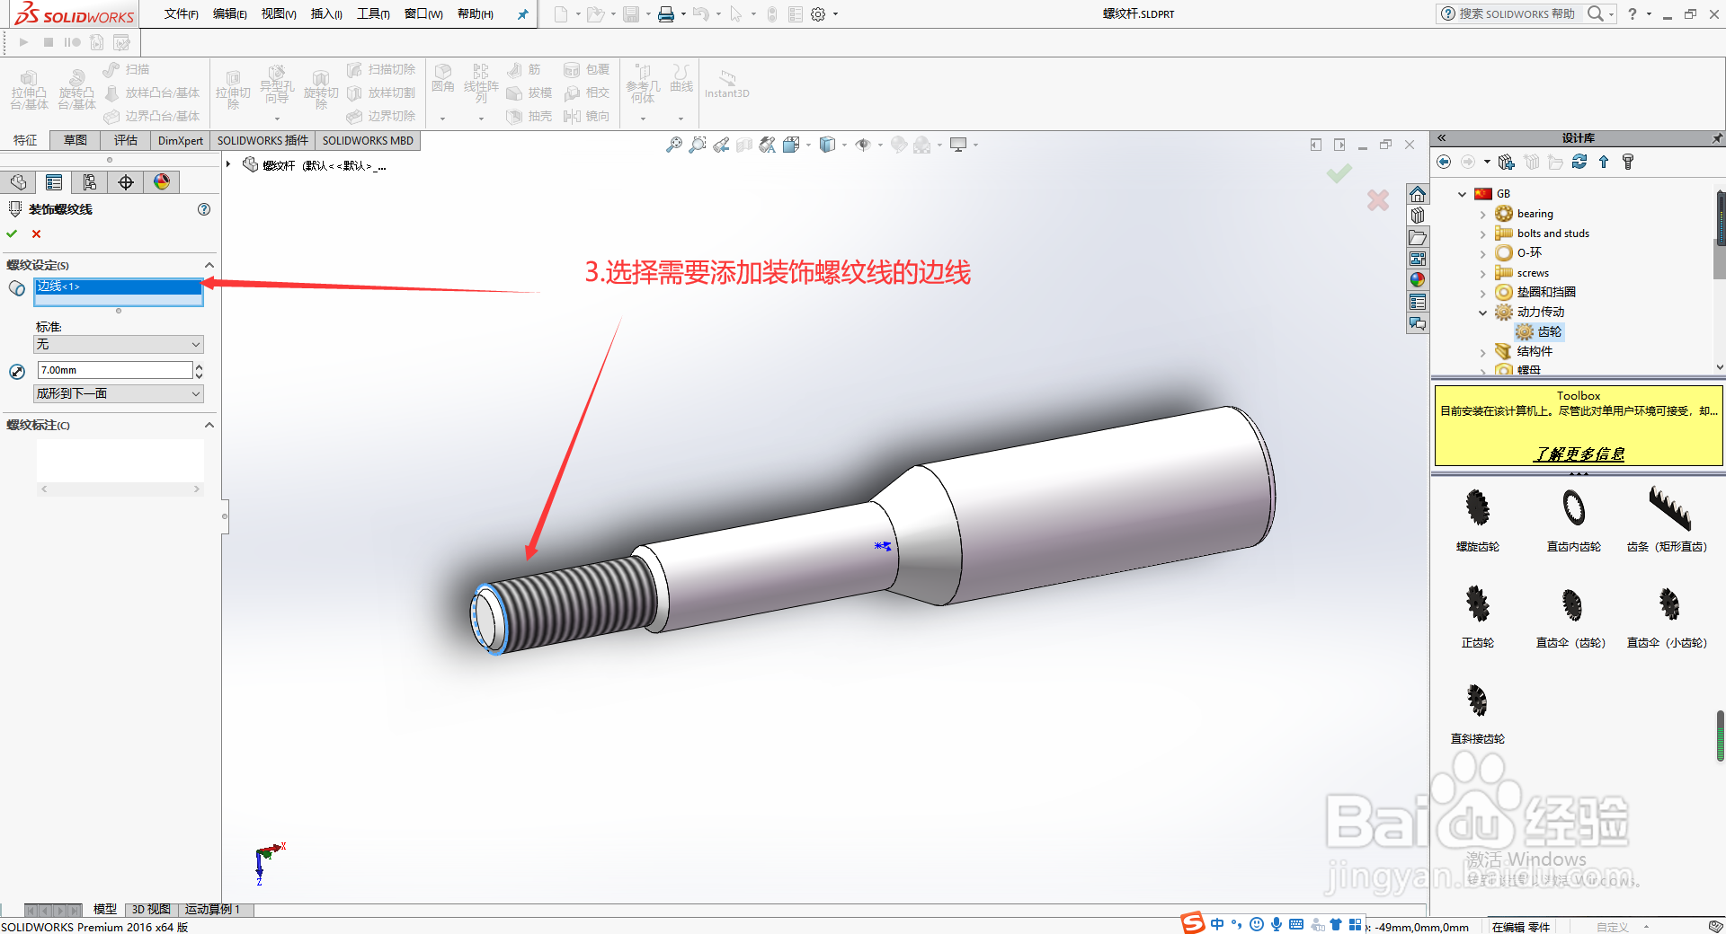Open help for cosmetic thread panel

[x=204, y=209]
